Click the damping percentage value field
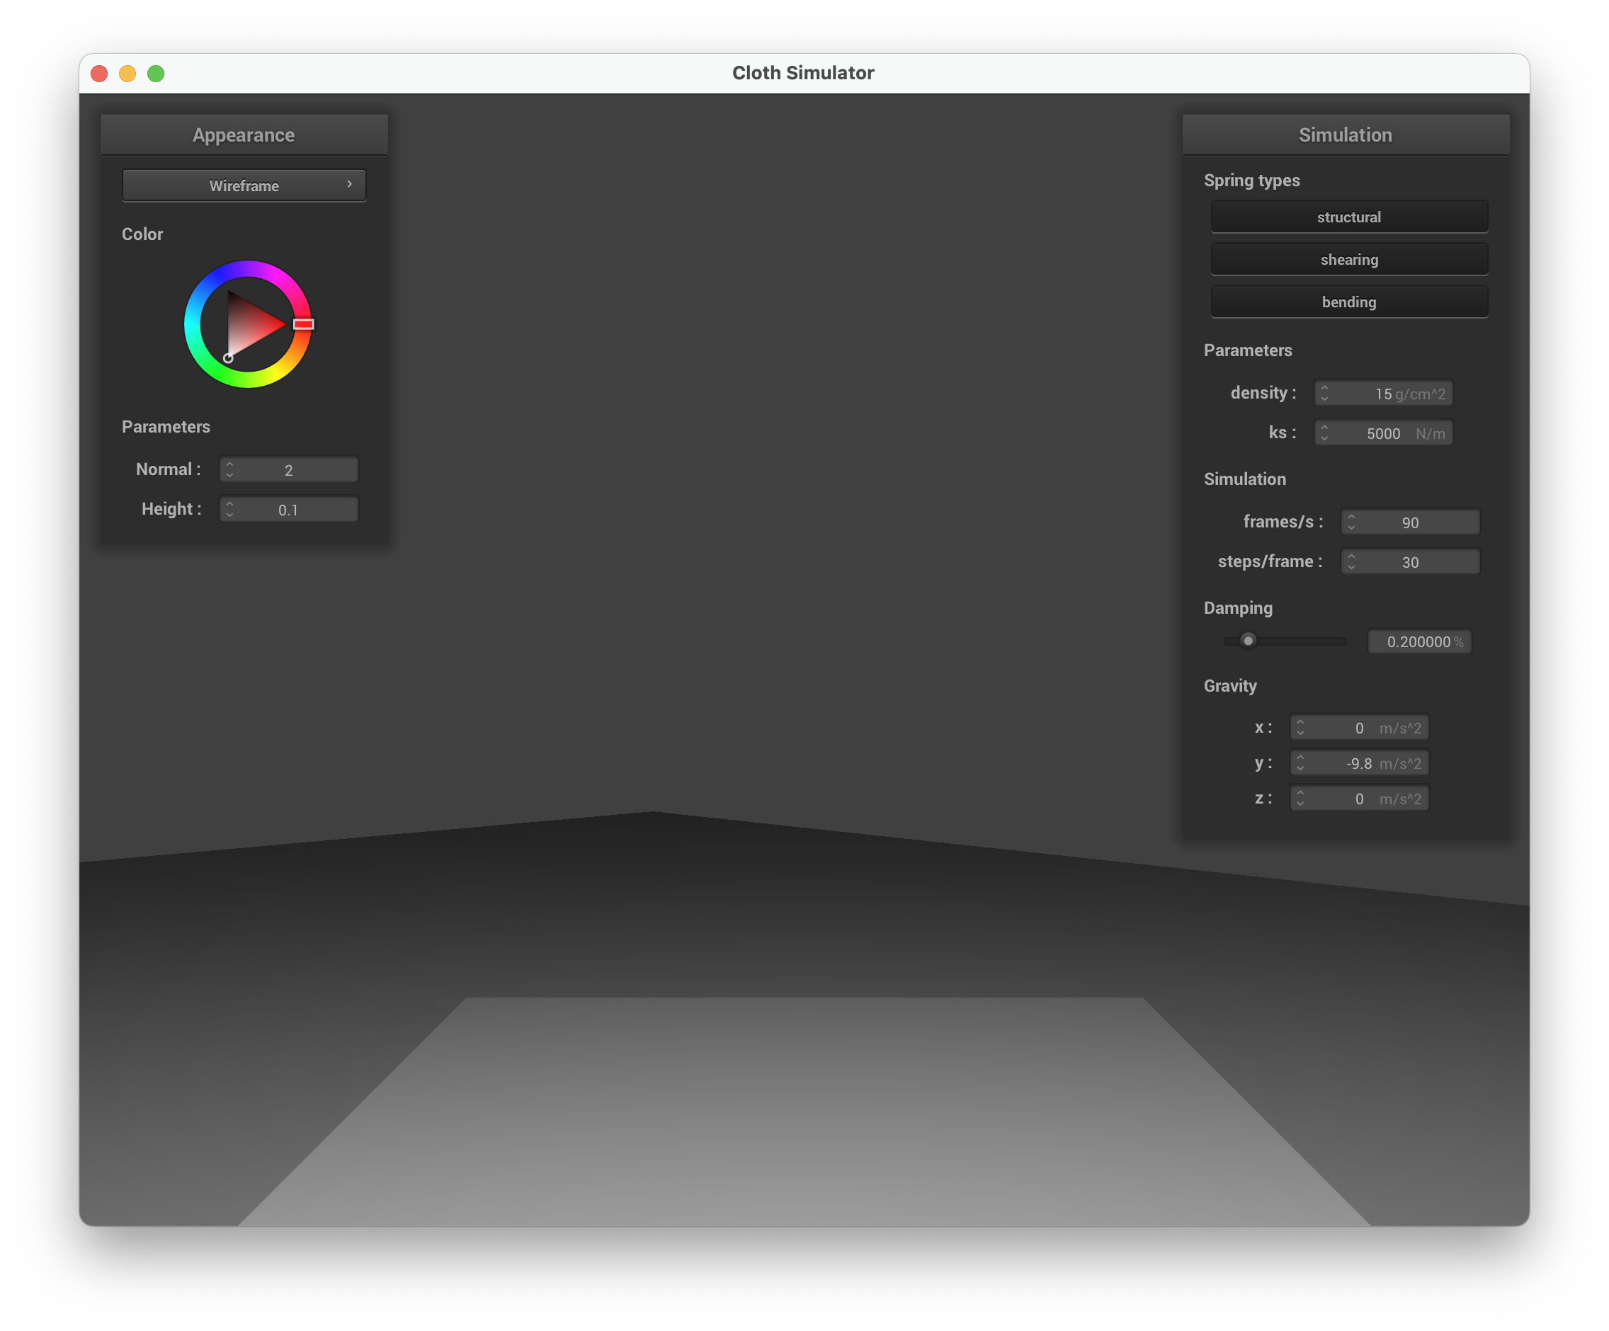 [1419, 641]
